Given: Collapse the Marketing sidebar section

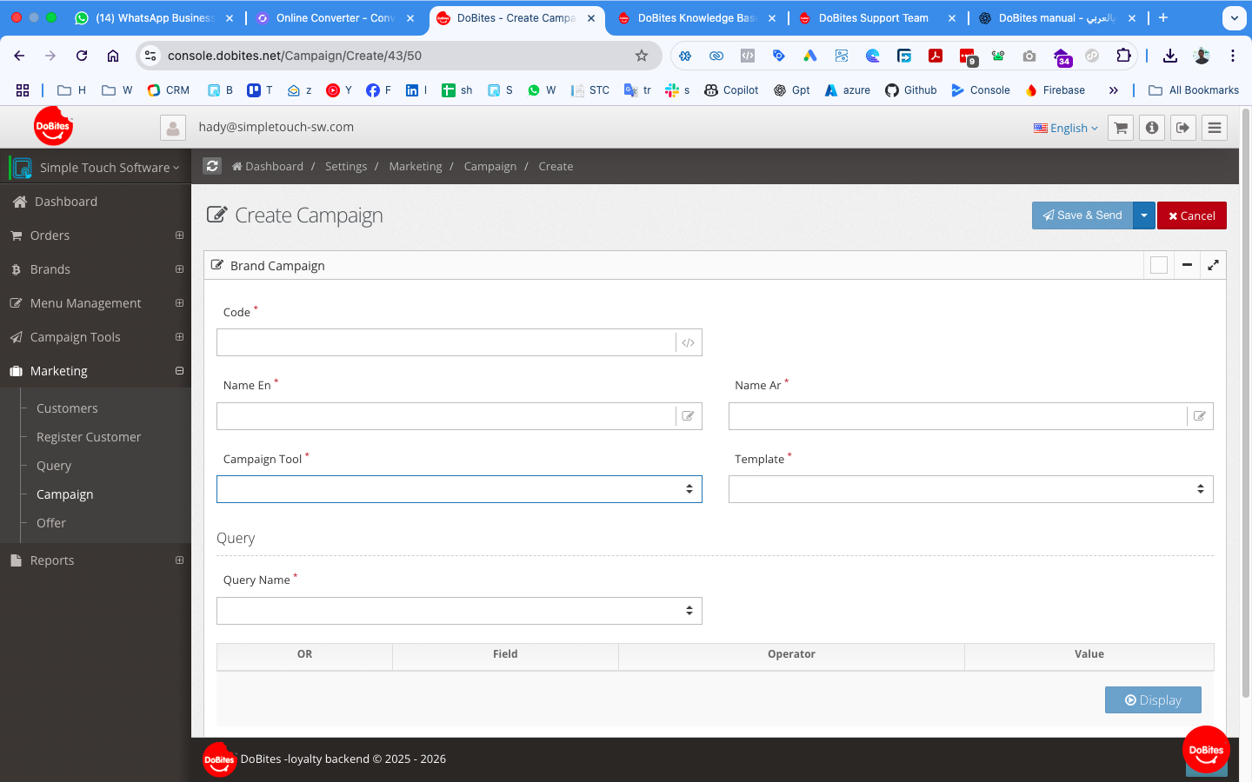Looking at the screenshot, I should [x=179, y=371].
